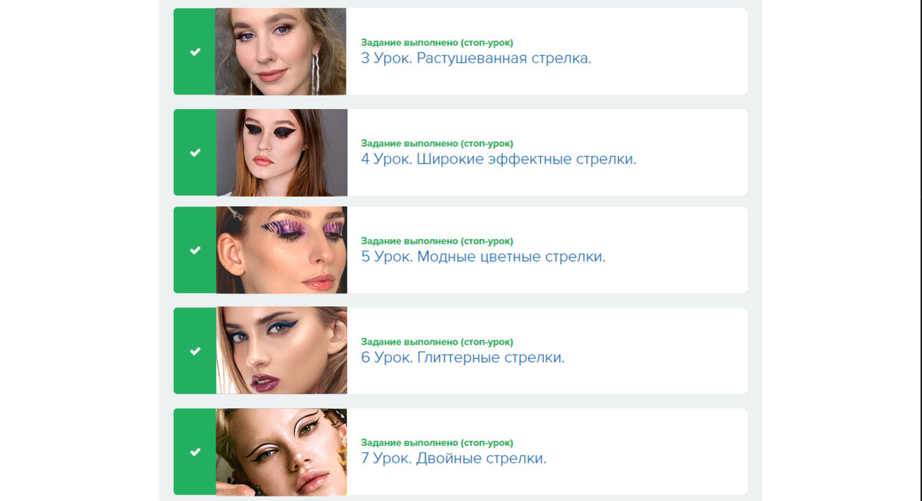The width and height of the screenshot is (922, 501).
Task: Click the checkmark icon for lesson 5
Action: (195, 250)
